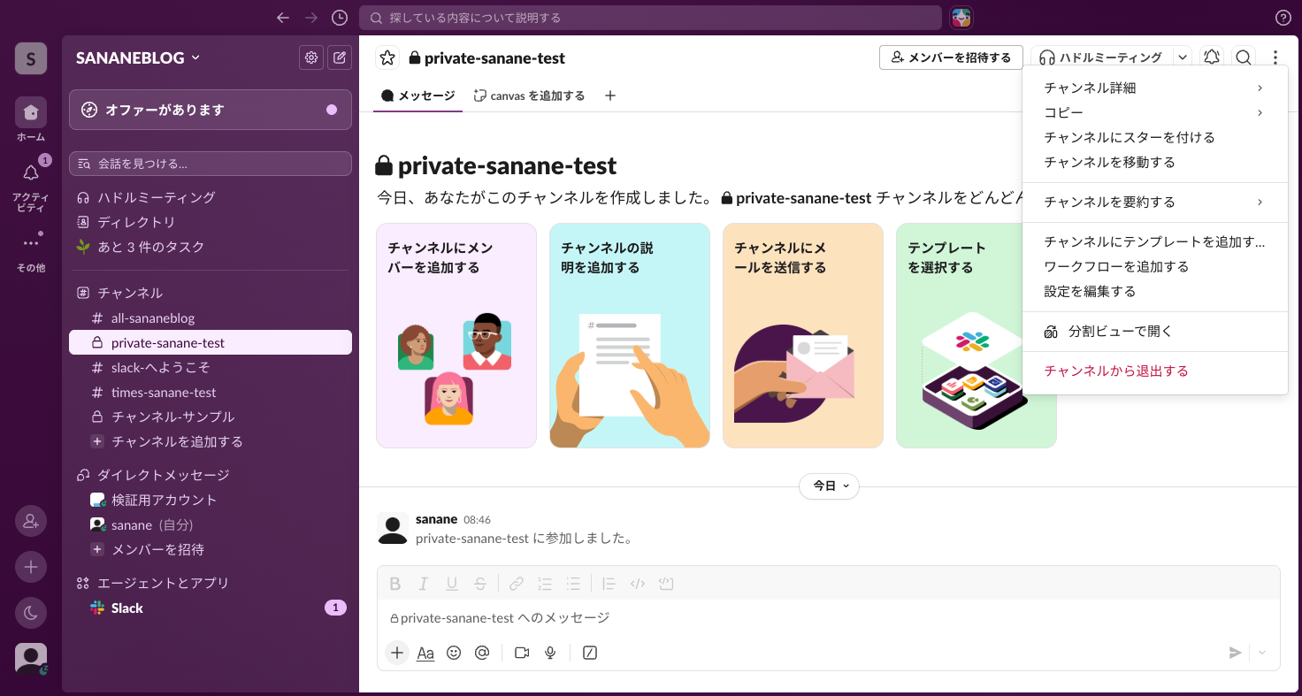Toggle the Aa formatting toolbar button
Screen dimensions: 1302x696
[425, 653]
